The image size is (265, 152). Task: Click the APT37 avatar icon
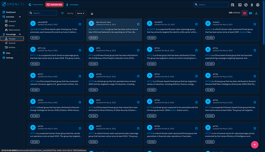point(91,128)
